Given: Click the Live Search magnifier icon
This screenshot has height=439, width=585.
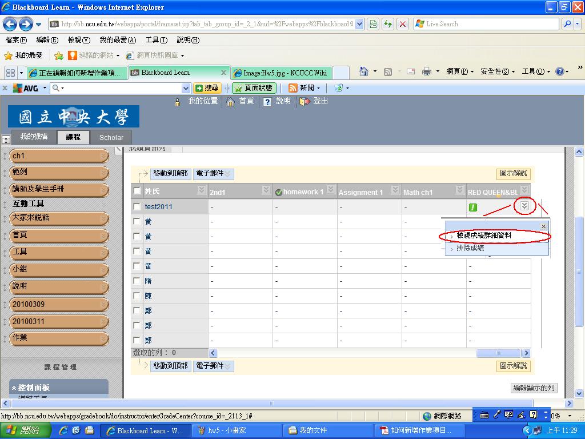Looking at the screenshot, I should coord(567,24).
